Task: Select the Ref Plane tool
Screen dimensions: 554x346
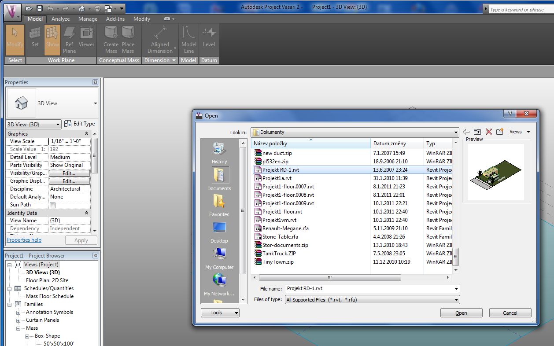Action: [x=69, y=40]
